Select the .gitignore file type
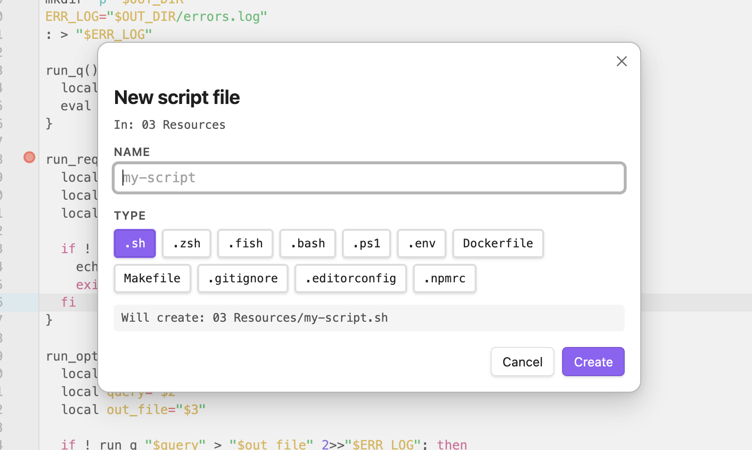The image size is (752, 450). pos(243,278)
